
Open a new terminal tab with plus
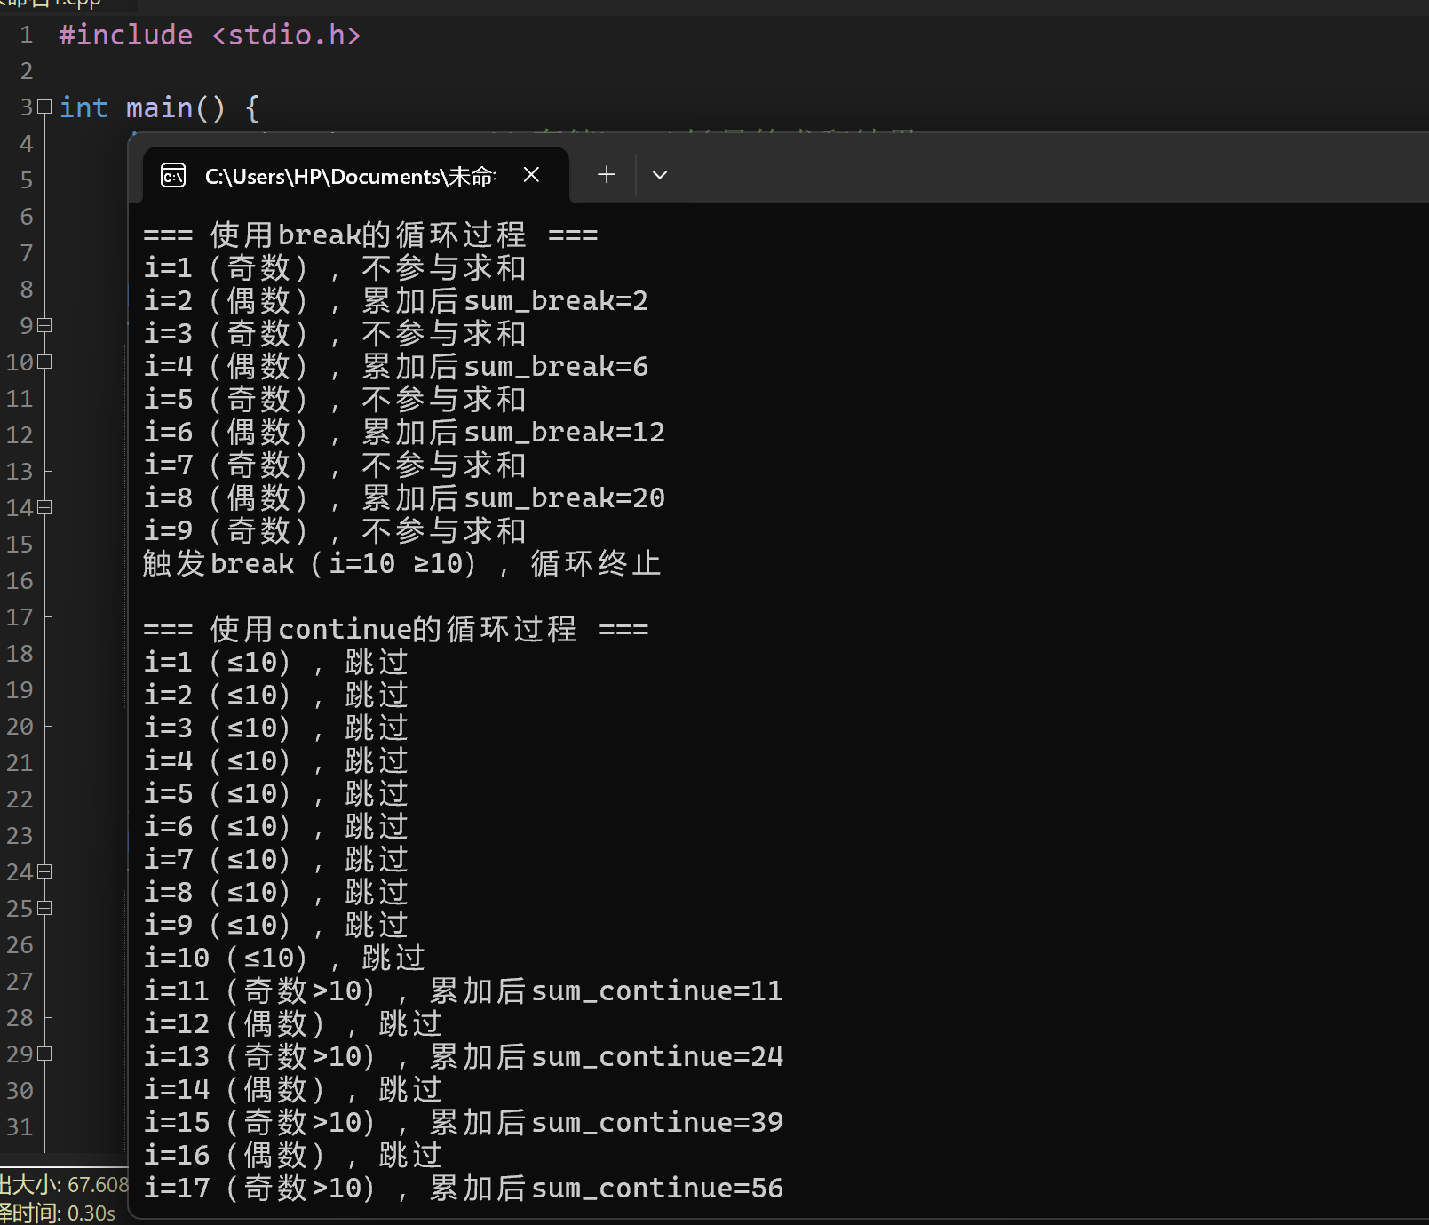607,174
